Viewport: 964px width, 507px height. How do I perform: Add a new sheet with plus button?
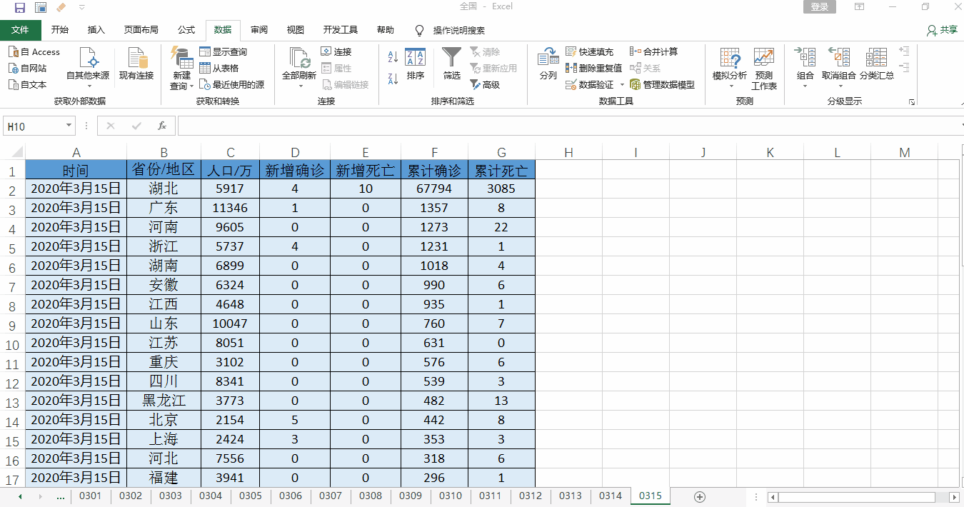(700, 496)
